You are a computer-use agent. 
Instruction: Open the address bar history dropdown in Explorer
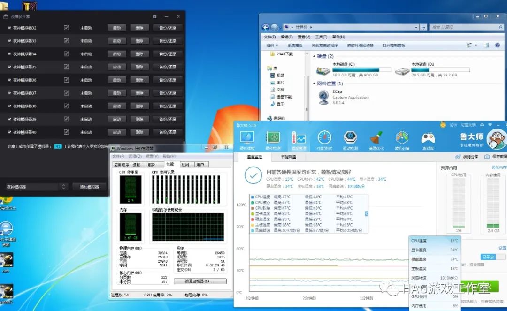416,28
